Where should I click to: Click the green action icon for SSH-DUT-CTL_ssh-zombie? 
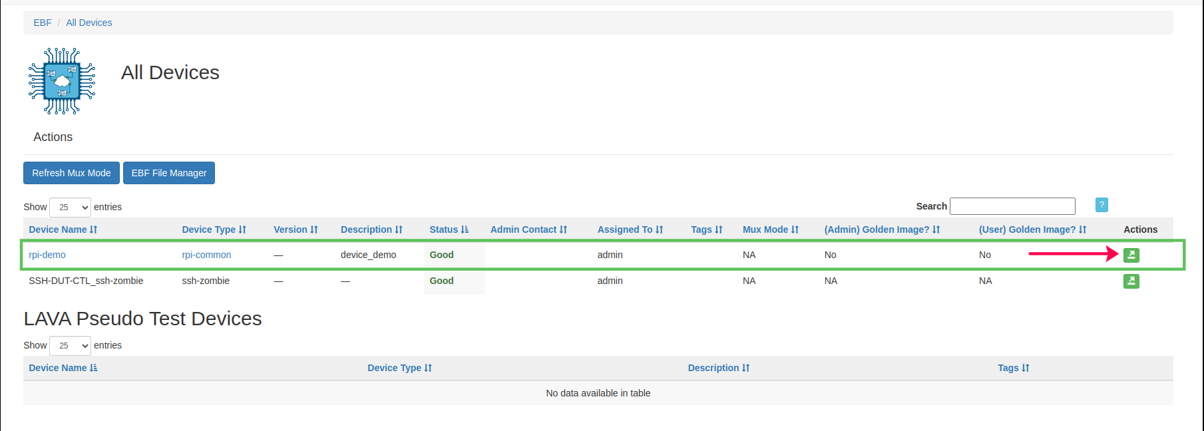click(1131, 281)
